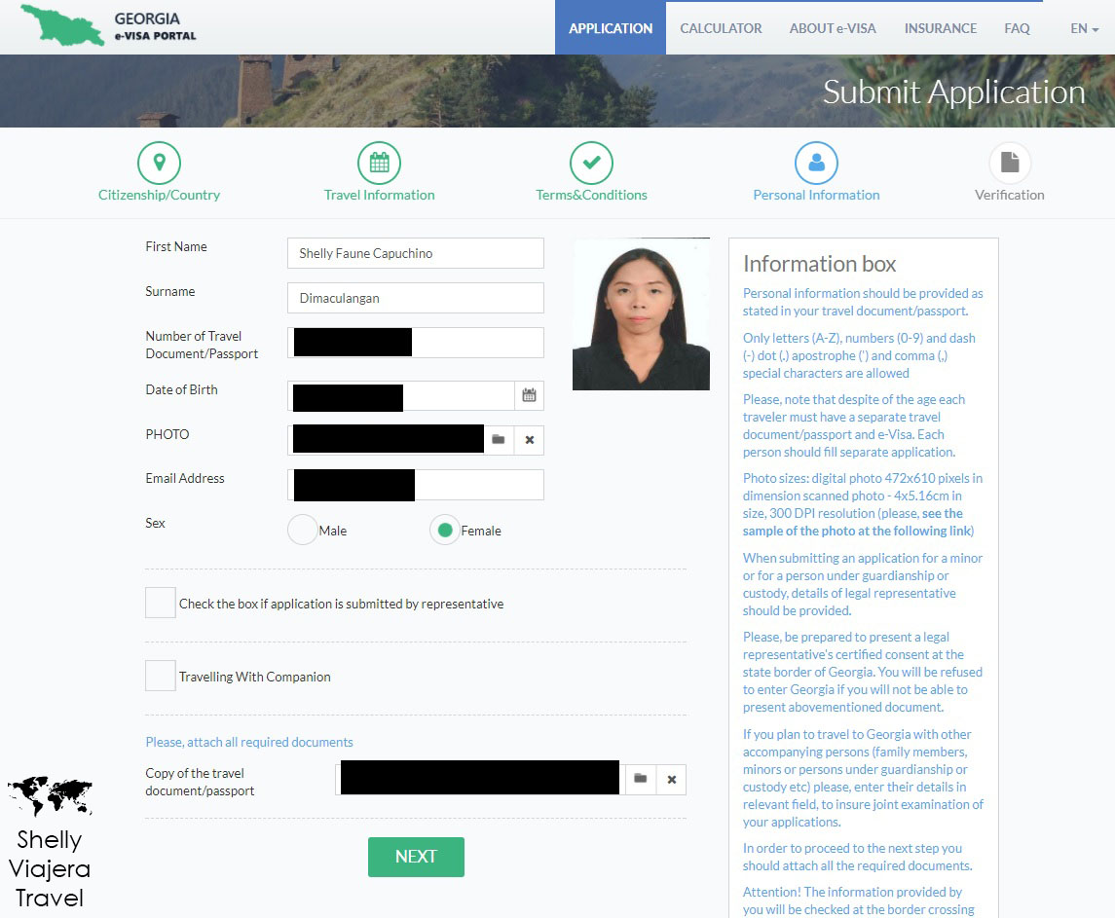Open the Verification document step icon
The image size is (1115, 918).
1010,163
